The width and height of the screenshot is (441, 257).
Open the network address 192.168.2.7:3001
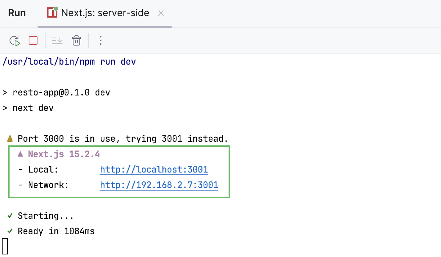159,185
